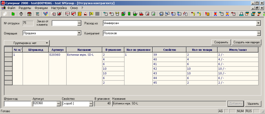Open Заказ от клиента browse button
This screenshot has height=114, width=265.
pos(79,23)
